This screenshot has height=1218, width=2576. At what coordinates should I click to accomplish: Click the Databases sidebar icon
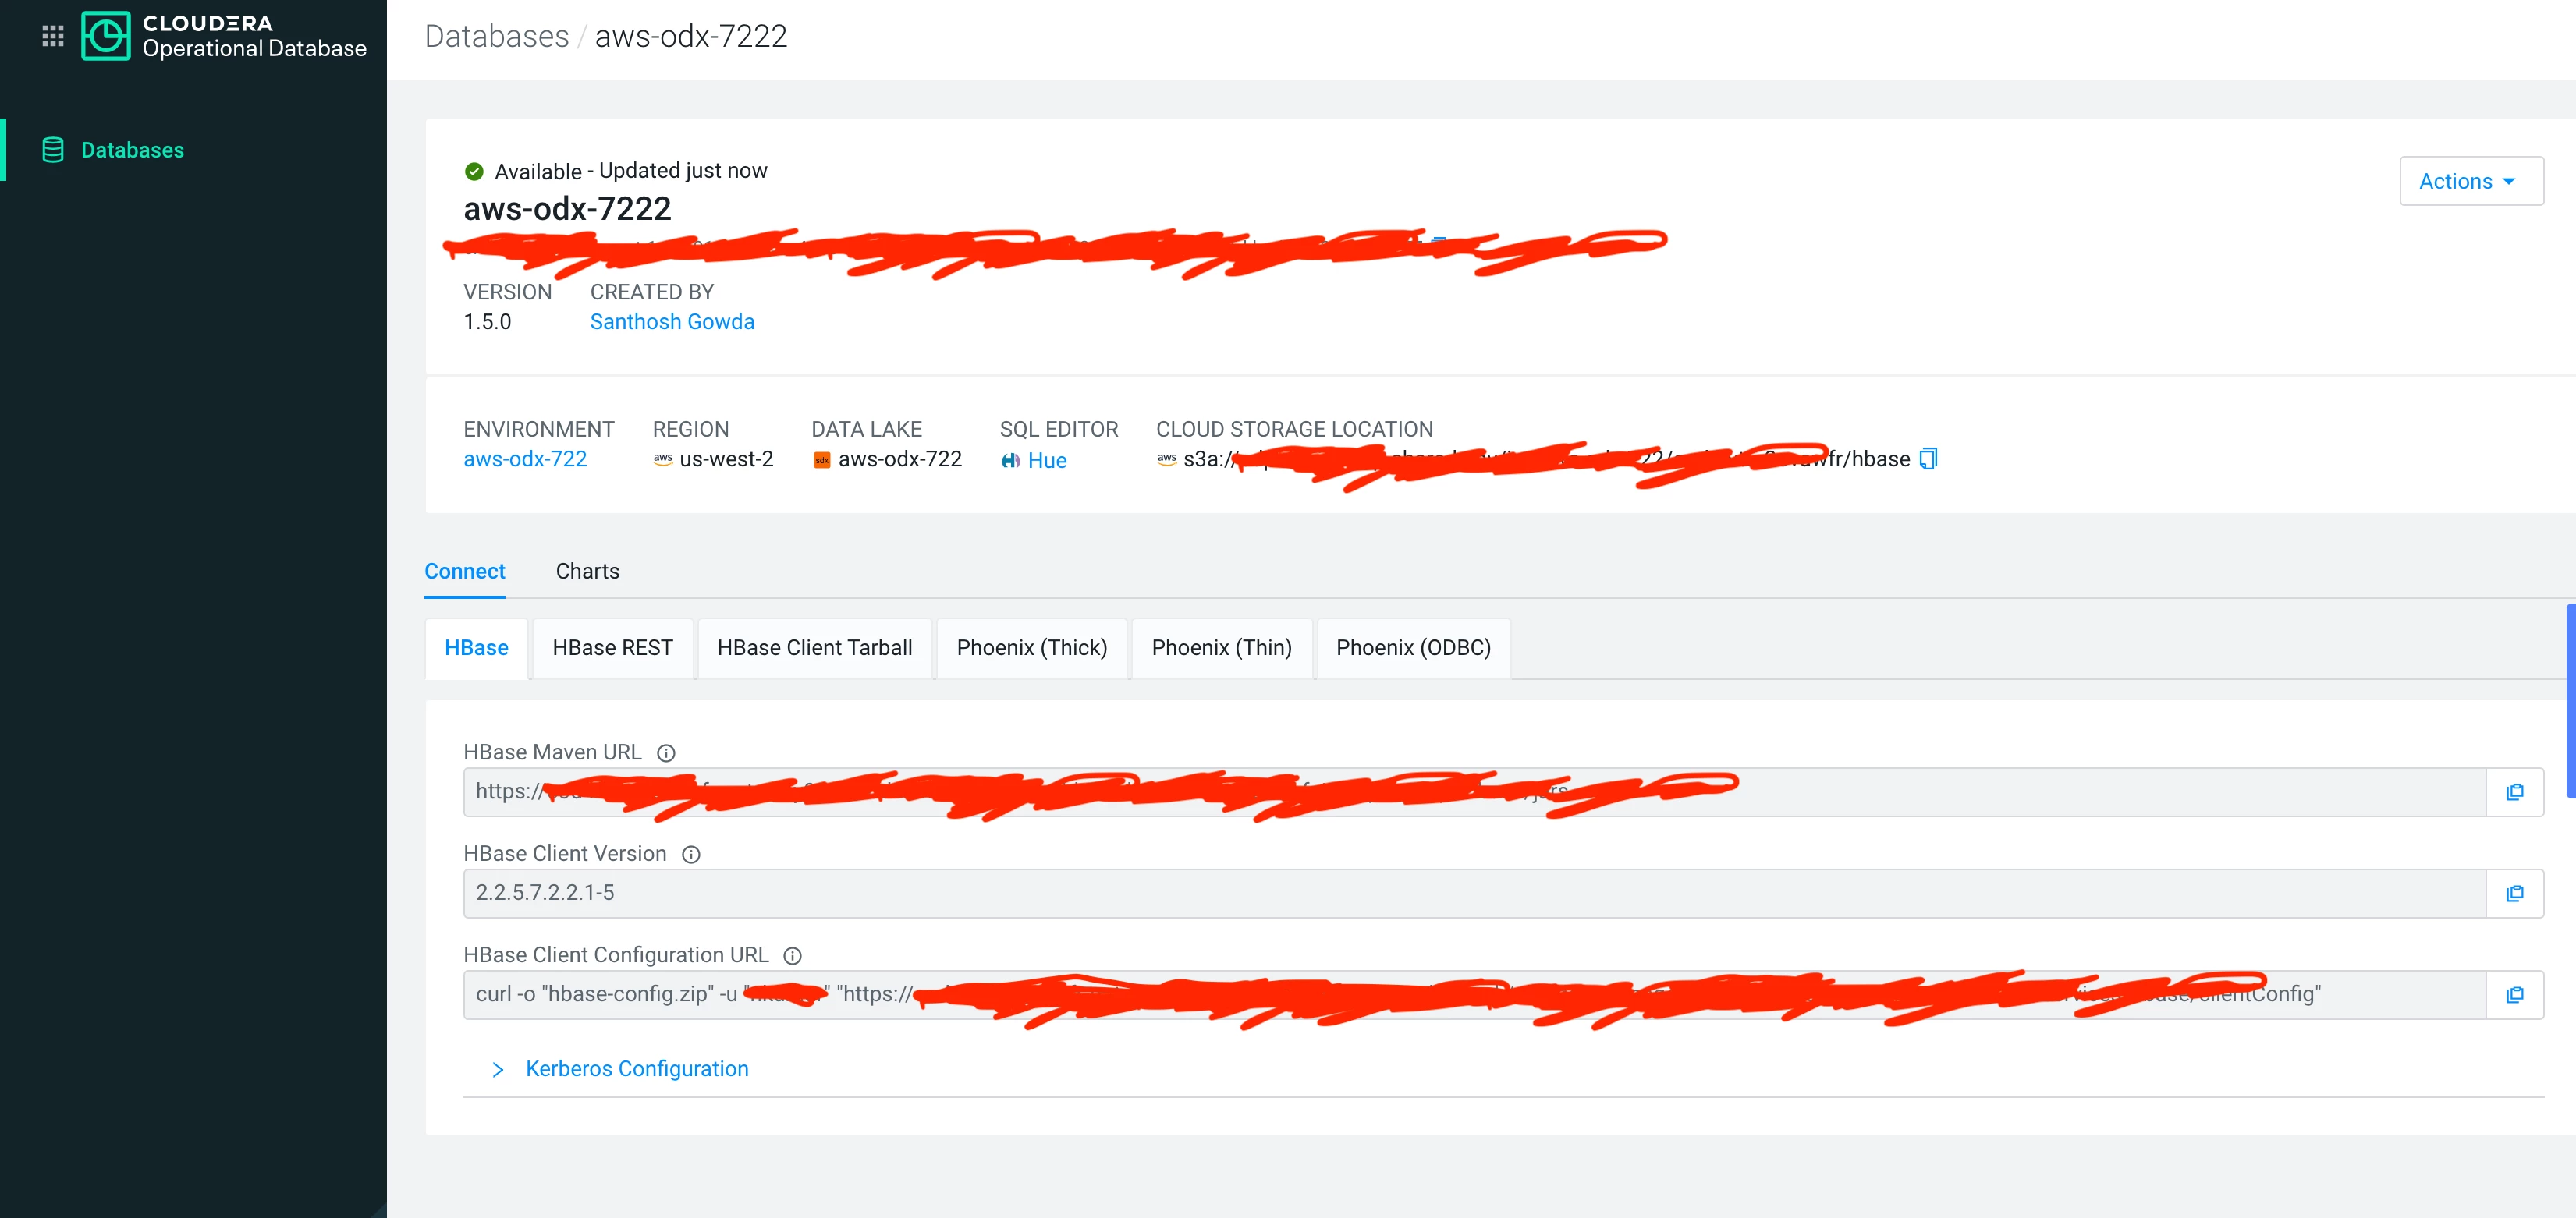pyautogui.click(x=53, y=150)
